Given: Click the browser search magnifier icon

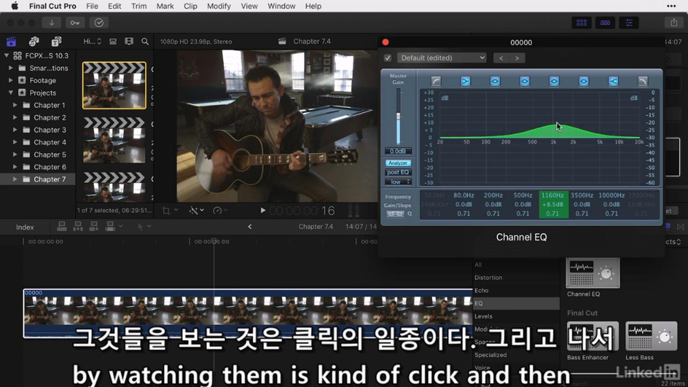Looking at the screenshot, I should (x=145, y=41).
